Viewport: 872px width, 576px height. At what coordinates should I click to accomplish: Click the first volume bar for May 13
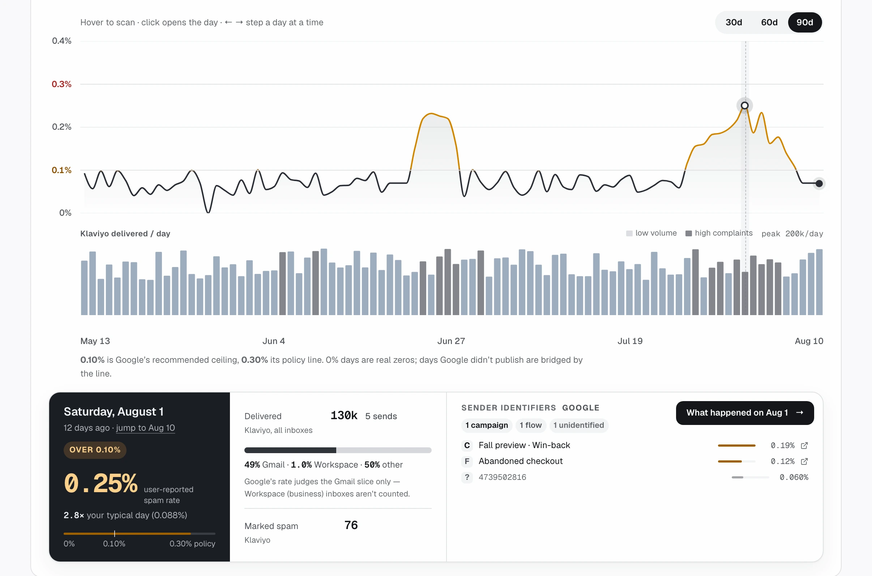pos(84,288)
